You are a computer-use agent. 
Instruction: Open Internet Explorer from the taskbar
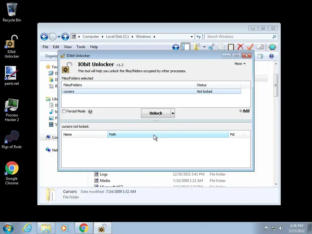click(27, 228)
